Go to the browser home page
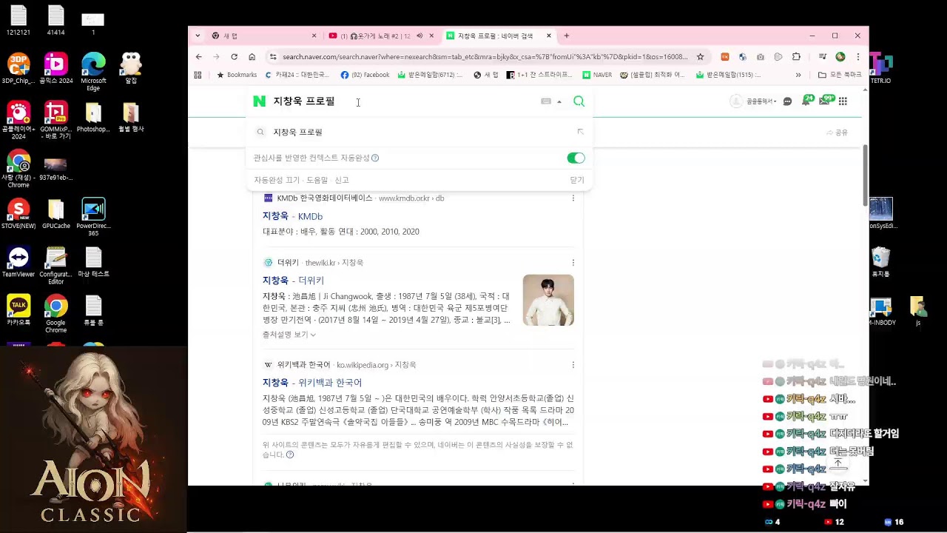Screen dimensions: 947x533 [252, 56]
